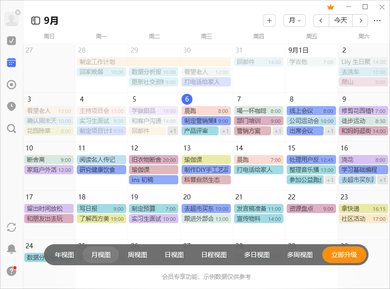The image size is (390, 289).
Task: Switch to 周视图
Action: click(137, 255)
